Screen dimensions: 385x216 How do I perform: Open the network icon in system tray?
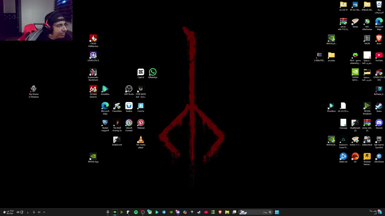click(22, 212)
